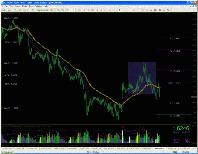The width and height of the screenshot is (198, 154).
Task: Select the Crosshair tool
Action: click(x=124, y=10)
